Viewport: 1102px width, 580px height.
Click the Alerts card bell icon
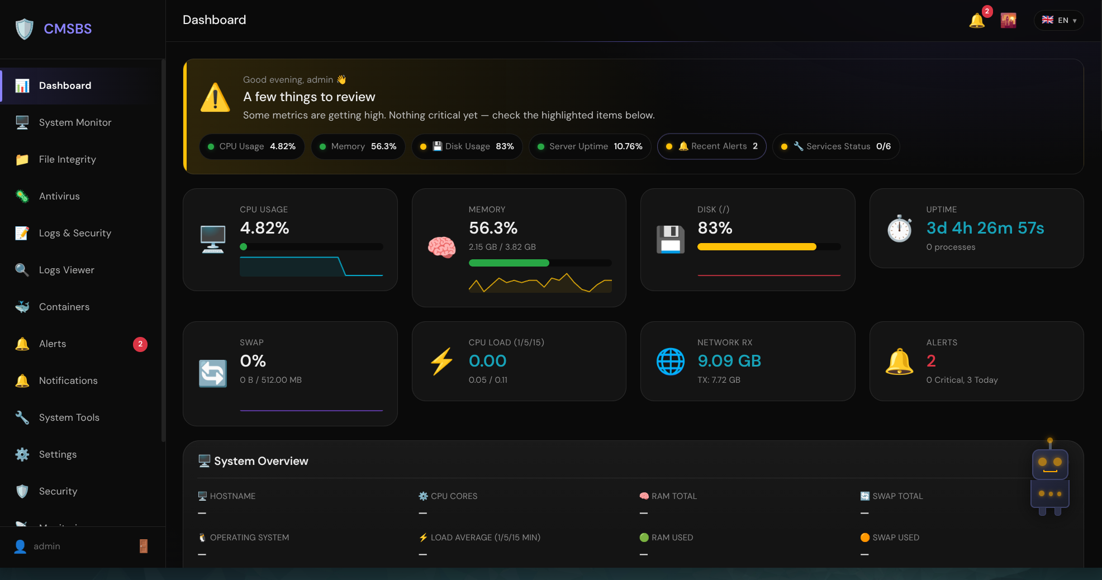(900, 361)
